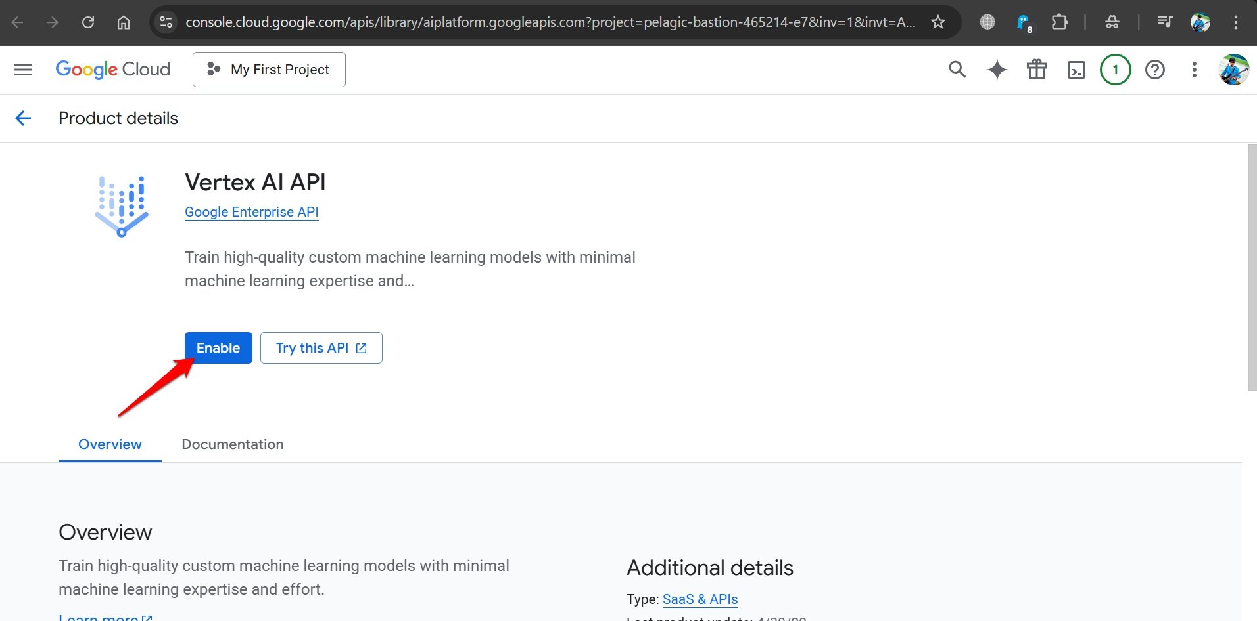
Task: Click the Product details title
Action: click(x=118, y=118)
